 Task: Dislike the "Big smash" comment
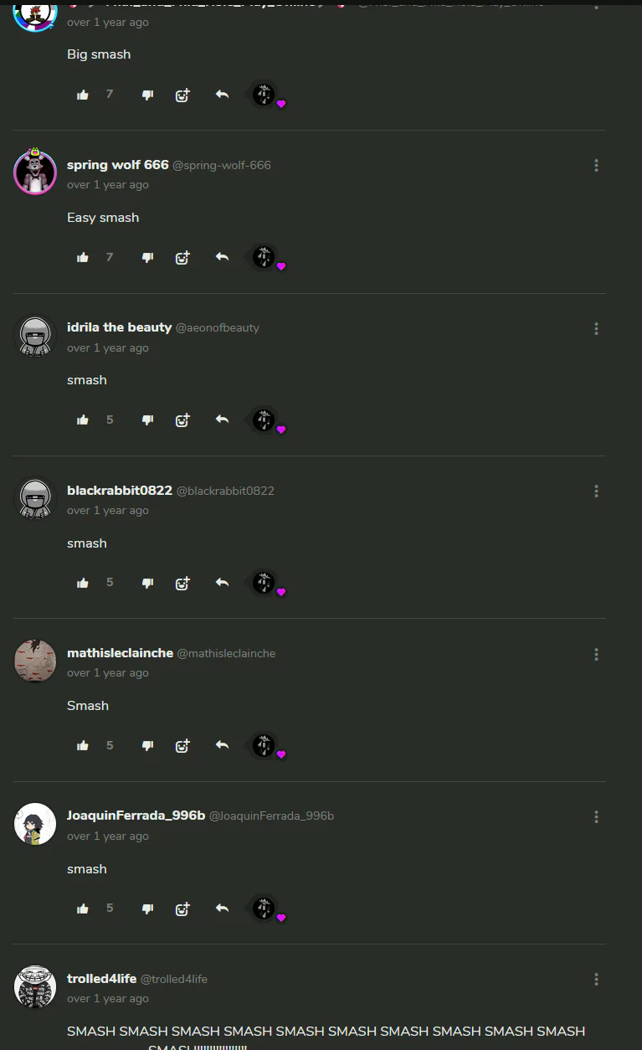147,95
